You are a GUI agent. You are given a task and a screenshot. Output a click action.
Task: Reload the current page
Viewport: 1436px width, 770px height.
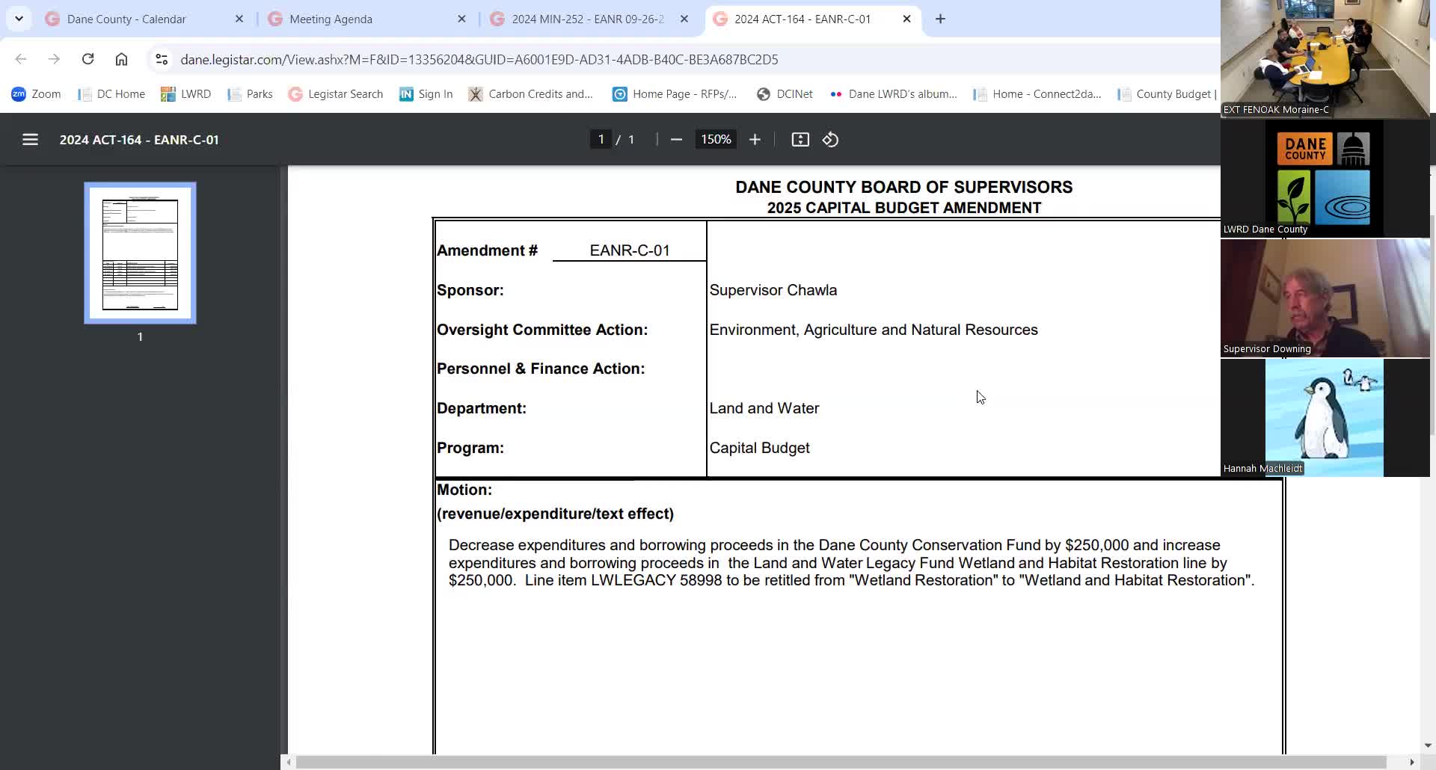point(88,59)
